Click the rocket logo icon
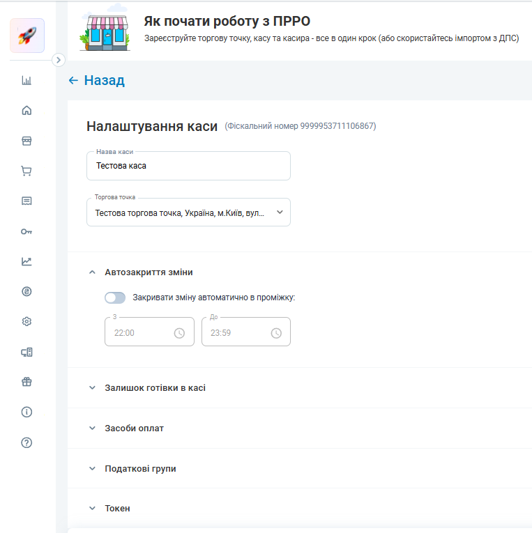The height and width of the screenshot is (533, 532). (27, 36)
